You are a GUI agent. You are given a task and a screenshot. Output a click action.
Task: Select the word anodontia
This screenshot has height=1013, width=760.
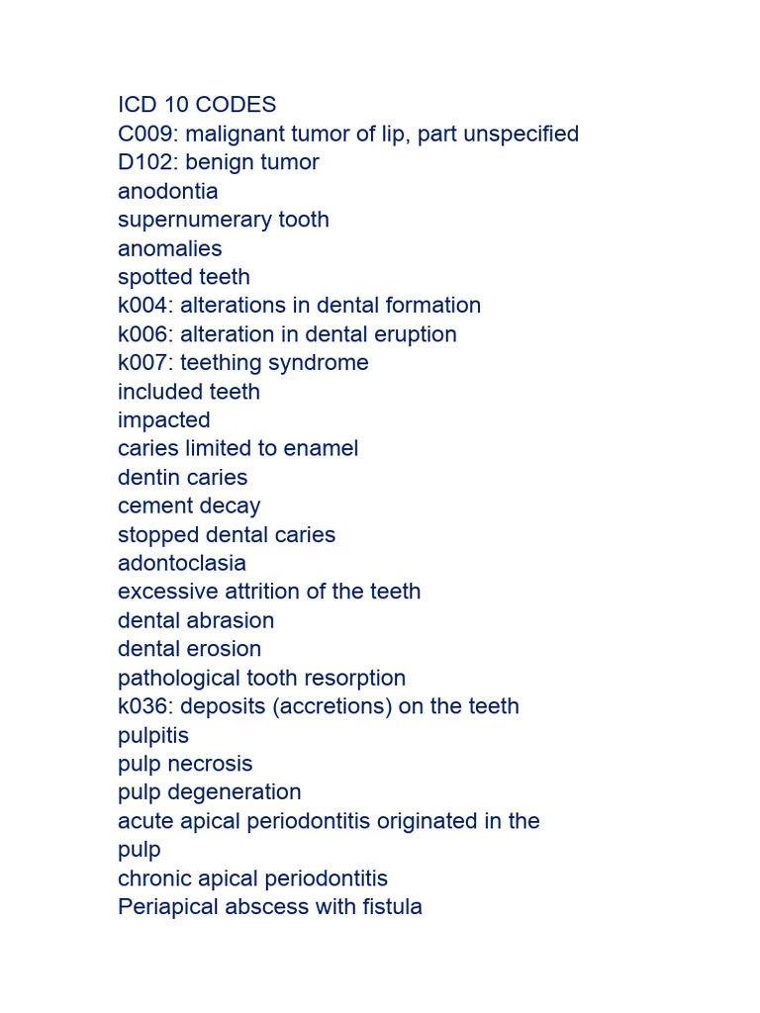pos(168,191)
